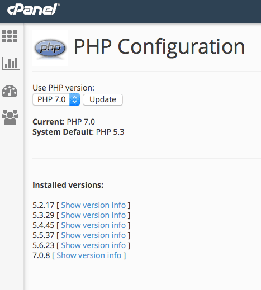Show version info for 5.2.17
The image size is (261, 290).
pyautogui.click(x=93, y=205)
